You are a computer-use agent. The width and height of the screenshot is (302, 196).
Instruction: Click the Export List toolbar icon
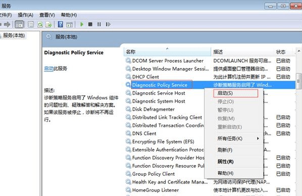click(x=48, y=24)
